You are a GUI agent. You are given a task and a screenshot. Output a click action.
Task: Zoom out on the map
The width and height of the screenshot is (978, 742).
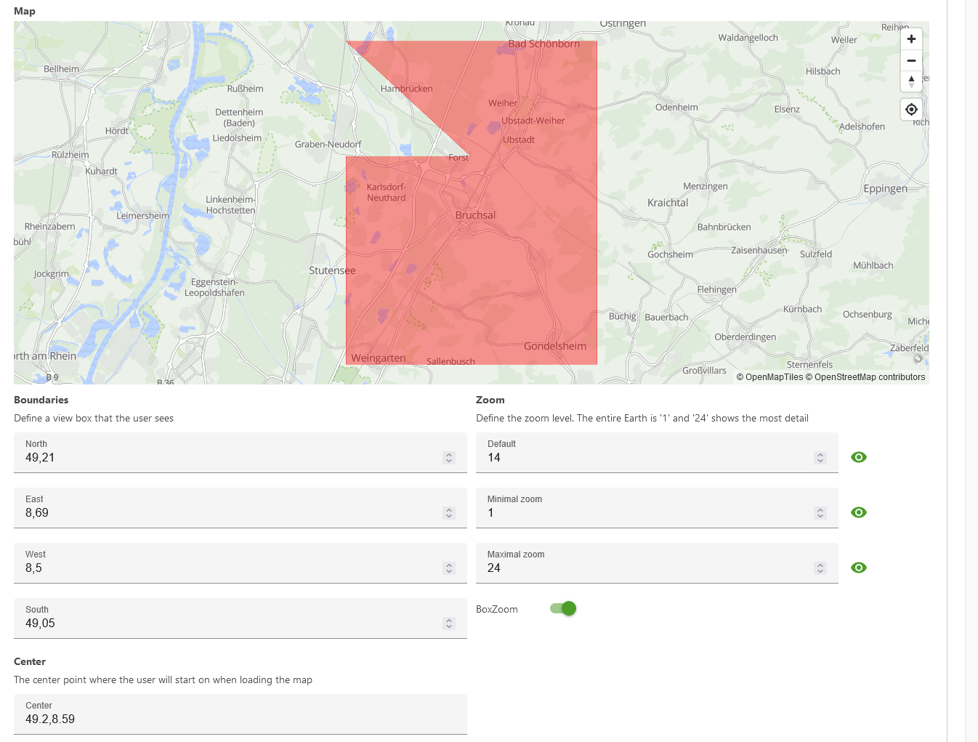point(911,60)
